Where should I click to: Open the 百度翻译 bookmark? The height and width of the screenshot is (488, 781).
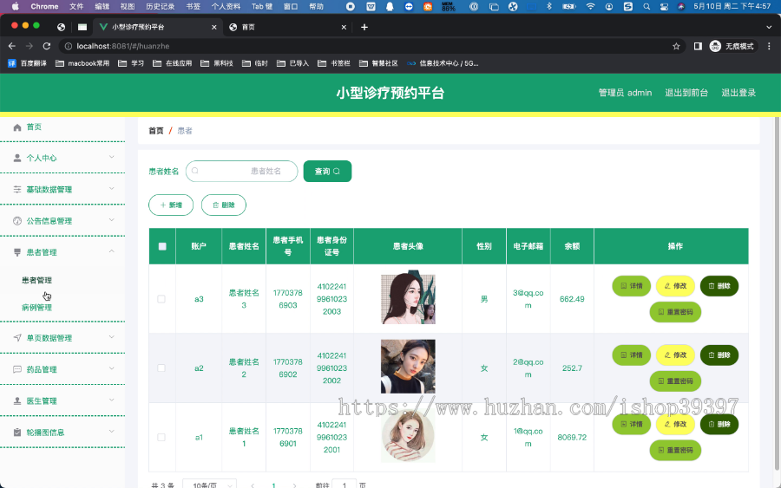[28, 63]
